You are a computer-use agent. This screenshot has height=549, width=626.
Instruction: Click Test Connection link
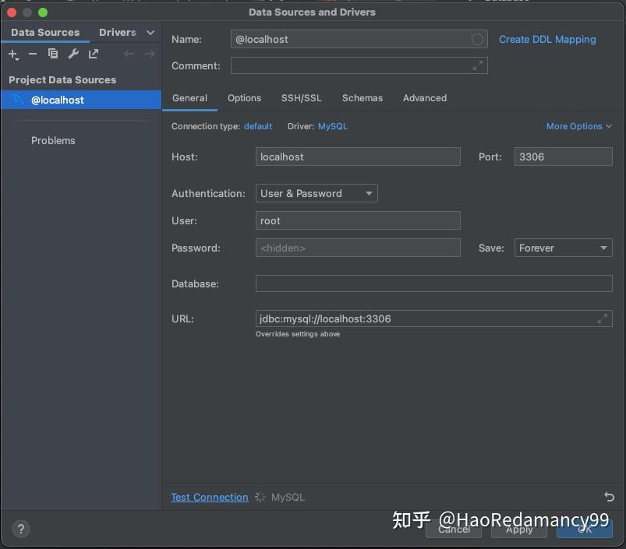coord(210,497)
